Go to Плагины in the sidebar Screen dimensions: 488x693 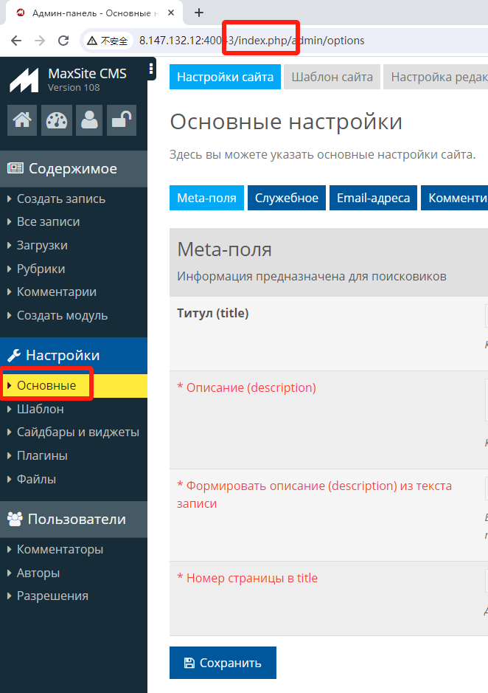(x=42, y=455)
